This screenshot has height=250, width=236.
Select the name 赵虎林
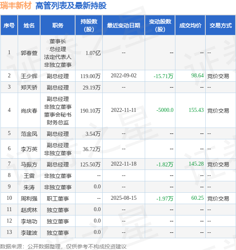pos(29,210)
